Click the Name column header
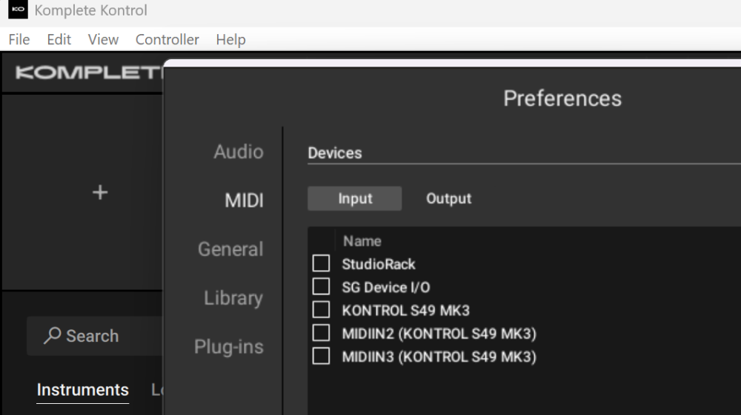741x415 pixels. pos(362,241)
